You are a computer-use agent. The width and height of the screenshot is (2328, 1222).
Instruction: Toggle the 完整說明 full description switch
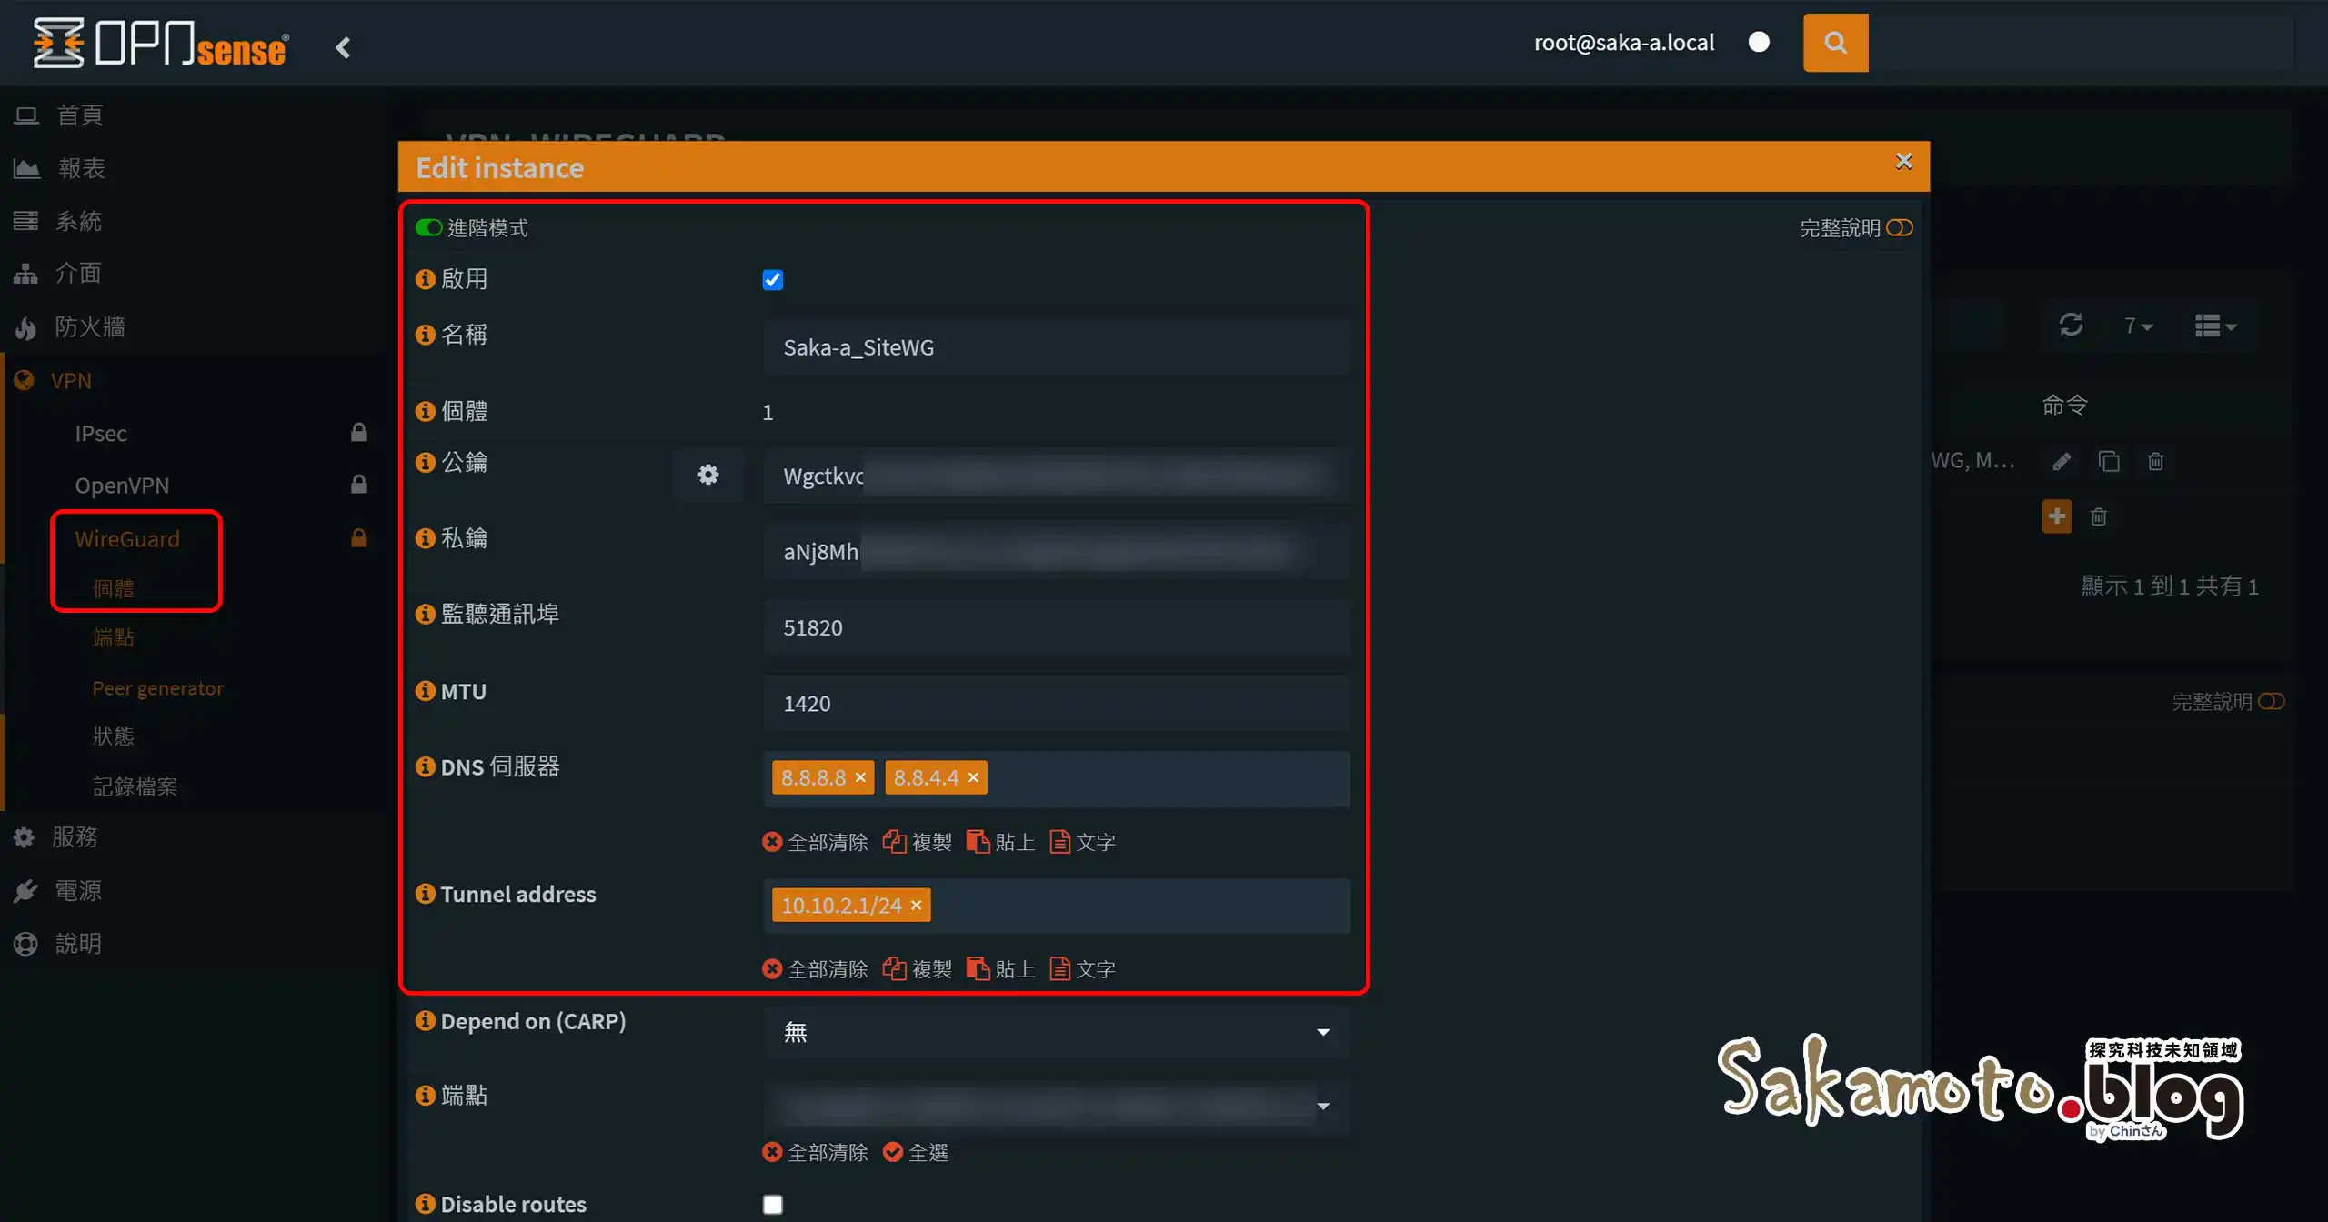click(1900, 227)
